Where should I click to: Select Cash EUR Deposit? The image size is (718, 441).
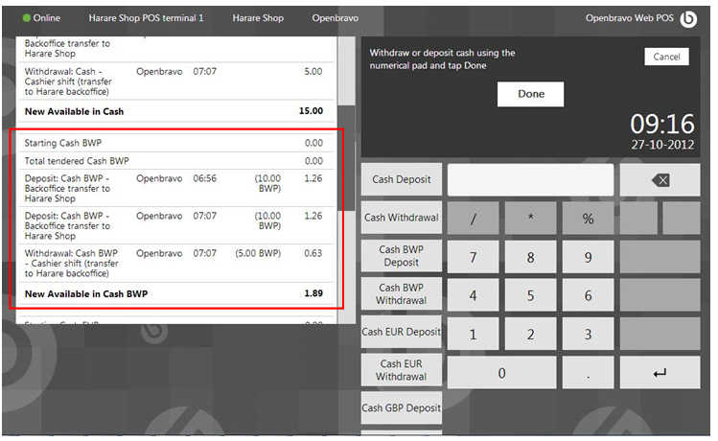tap(402, 332)
